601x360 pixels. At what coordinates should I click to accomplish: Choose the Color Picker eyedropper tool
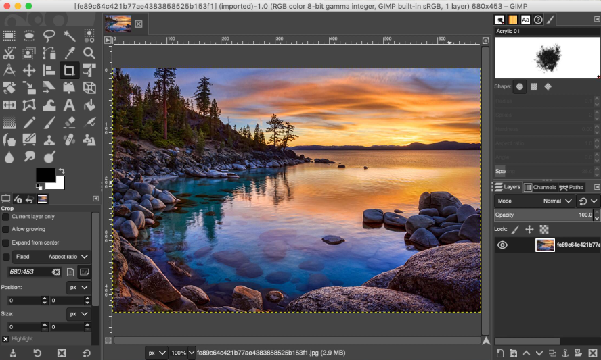(69, 53)
